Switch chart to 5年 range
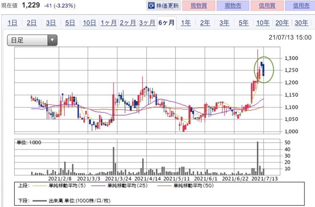This screenshot has height=207, width=315. tap(244, 23)
